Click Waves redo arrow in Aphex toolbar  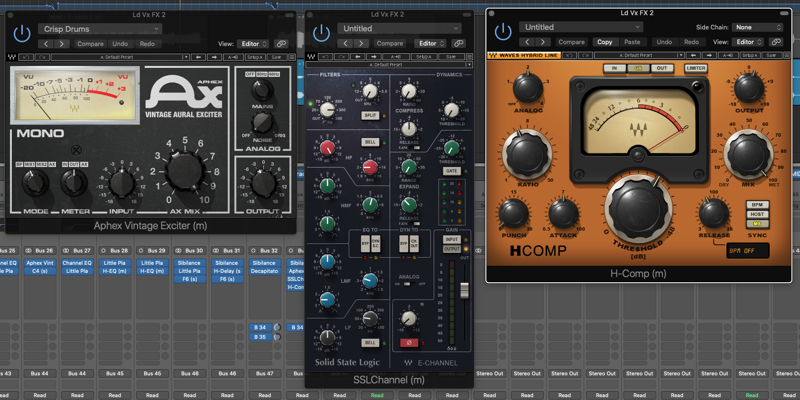click(42, 57)
